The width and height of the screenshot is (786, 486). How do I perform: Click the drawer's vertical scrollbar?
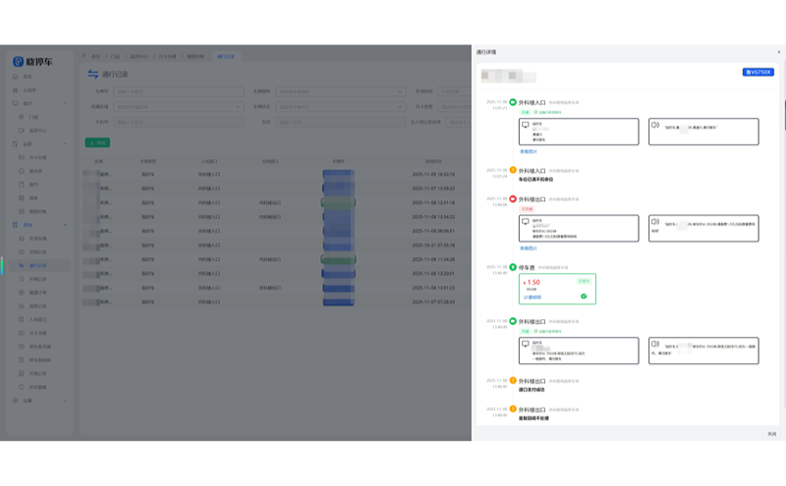(783, 108)
